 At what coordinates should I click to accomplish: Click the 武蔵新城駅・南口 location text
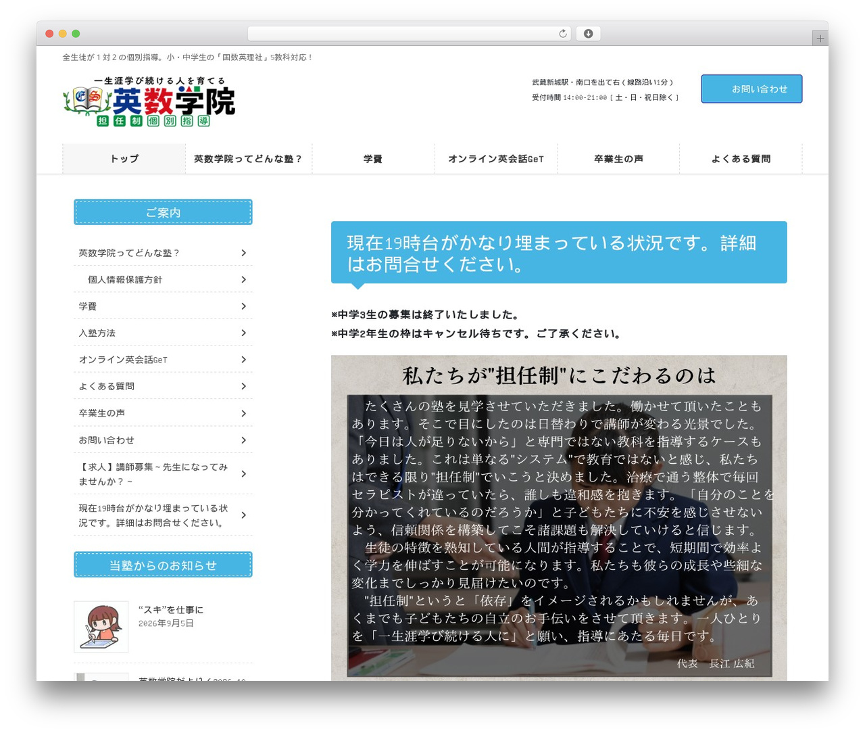pyautogui.click(x=602, y=82)
